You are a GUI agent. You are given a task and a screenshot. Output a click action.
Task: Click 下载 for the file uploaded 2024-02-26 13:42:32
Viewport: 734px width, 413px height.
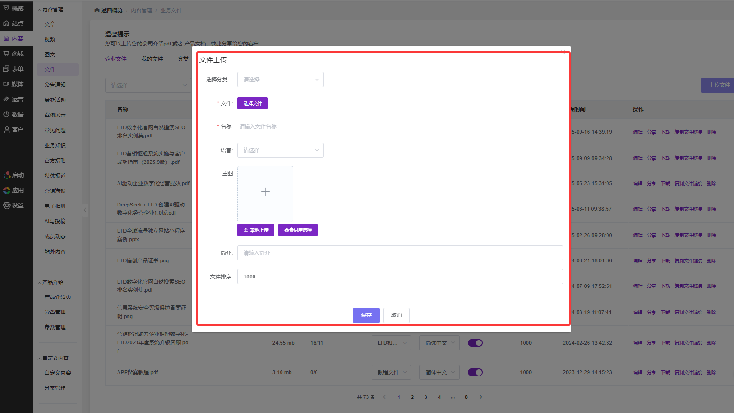665,343
